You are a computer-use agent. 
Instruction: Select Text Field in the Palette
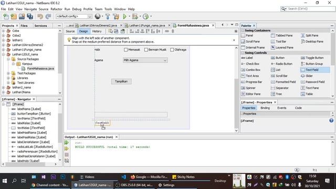pos(315,70)
